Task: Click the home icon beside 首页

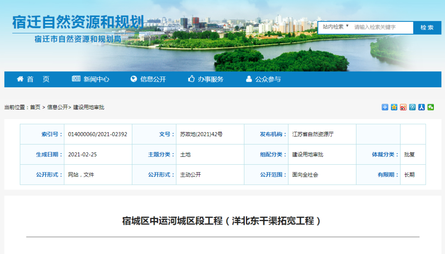Action: tap(20, 79)
